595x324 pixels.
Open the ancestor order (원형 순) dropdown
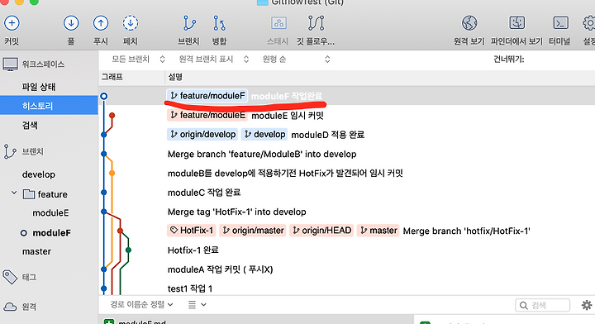(296, 60)
